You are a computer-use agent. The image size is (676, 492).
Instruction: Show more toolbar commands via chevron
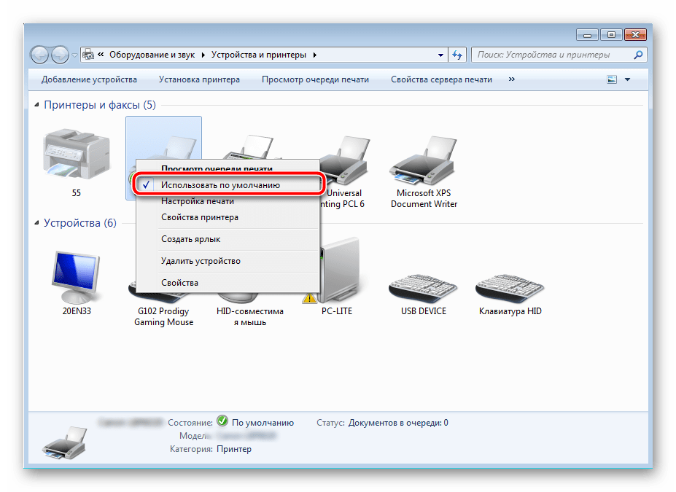tap(511, 79)
